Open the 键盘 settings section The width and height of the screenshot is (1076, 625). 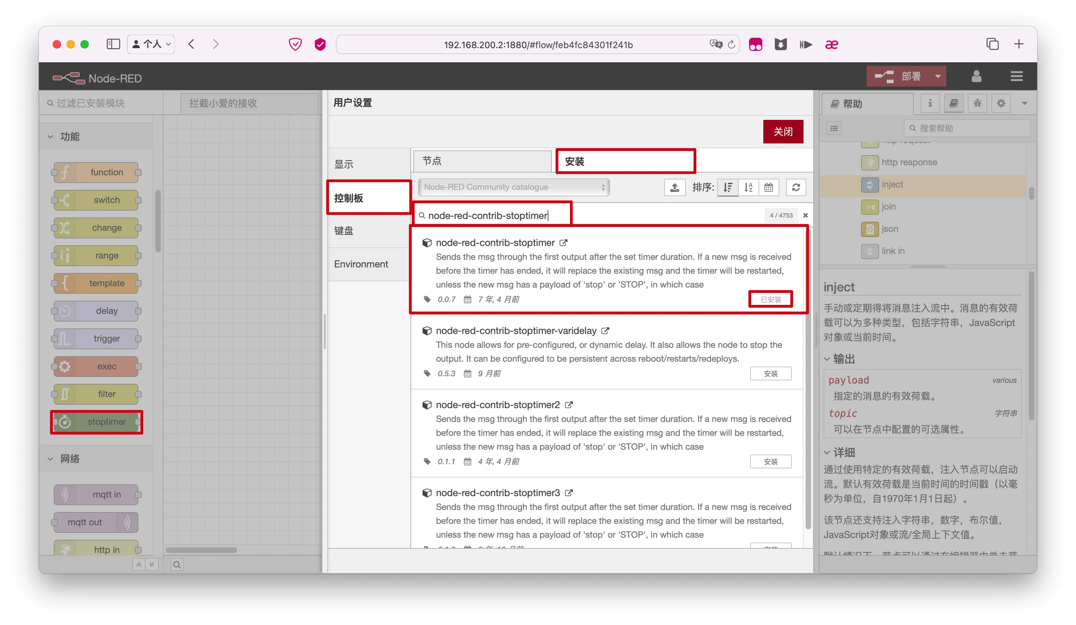click(x=368, y=231)
